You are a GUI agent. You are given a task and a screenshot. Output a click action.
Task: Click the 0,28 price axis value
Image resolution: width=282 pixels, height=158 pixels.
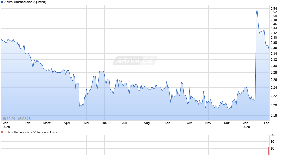click(274, 73)
